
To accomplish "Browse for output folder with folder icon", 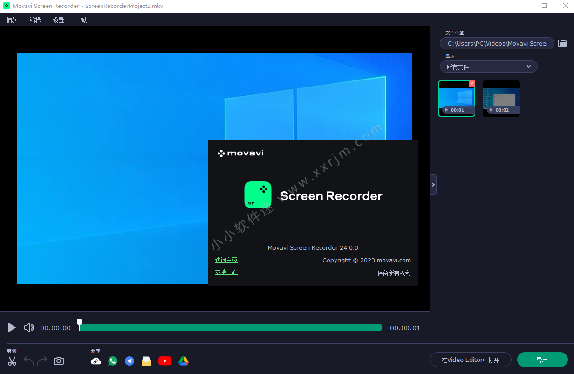I will (x=563, y=43).
